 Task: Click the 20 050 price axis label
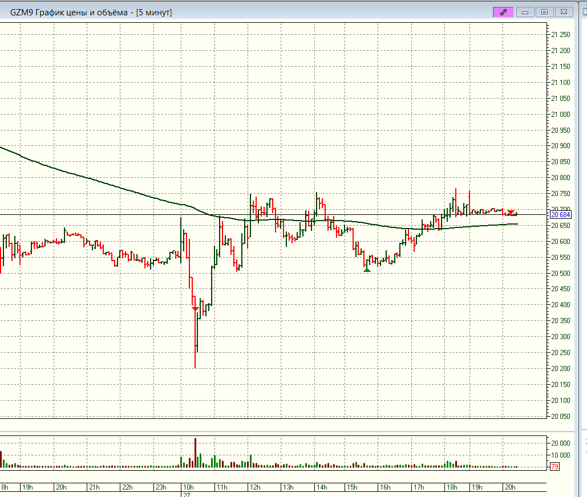(561, 417)
